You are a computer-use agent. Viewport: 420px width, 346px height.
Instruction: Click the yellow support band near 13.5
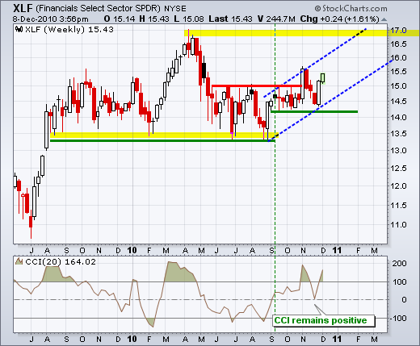162,135
